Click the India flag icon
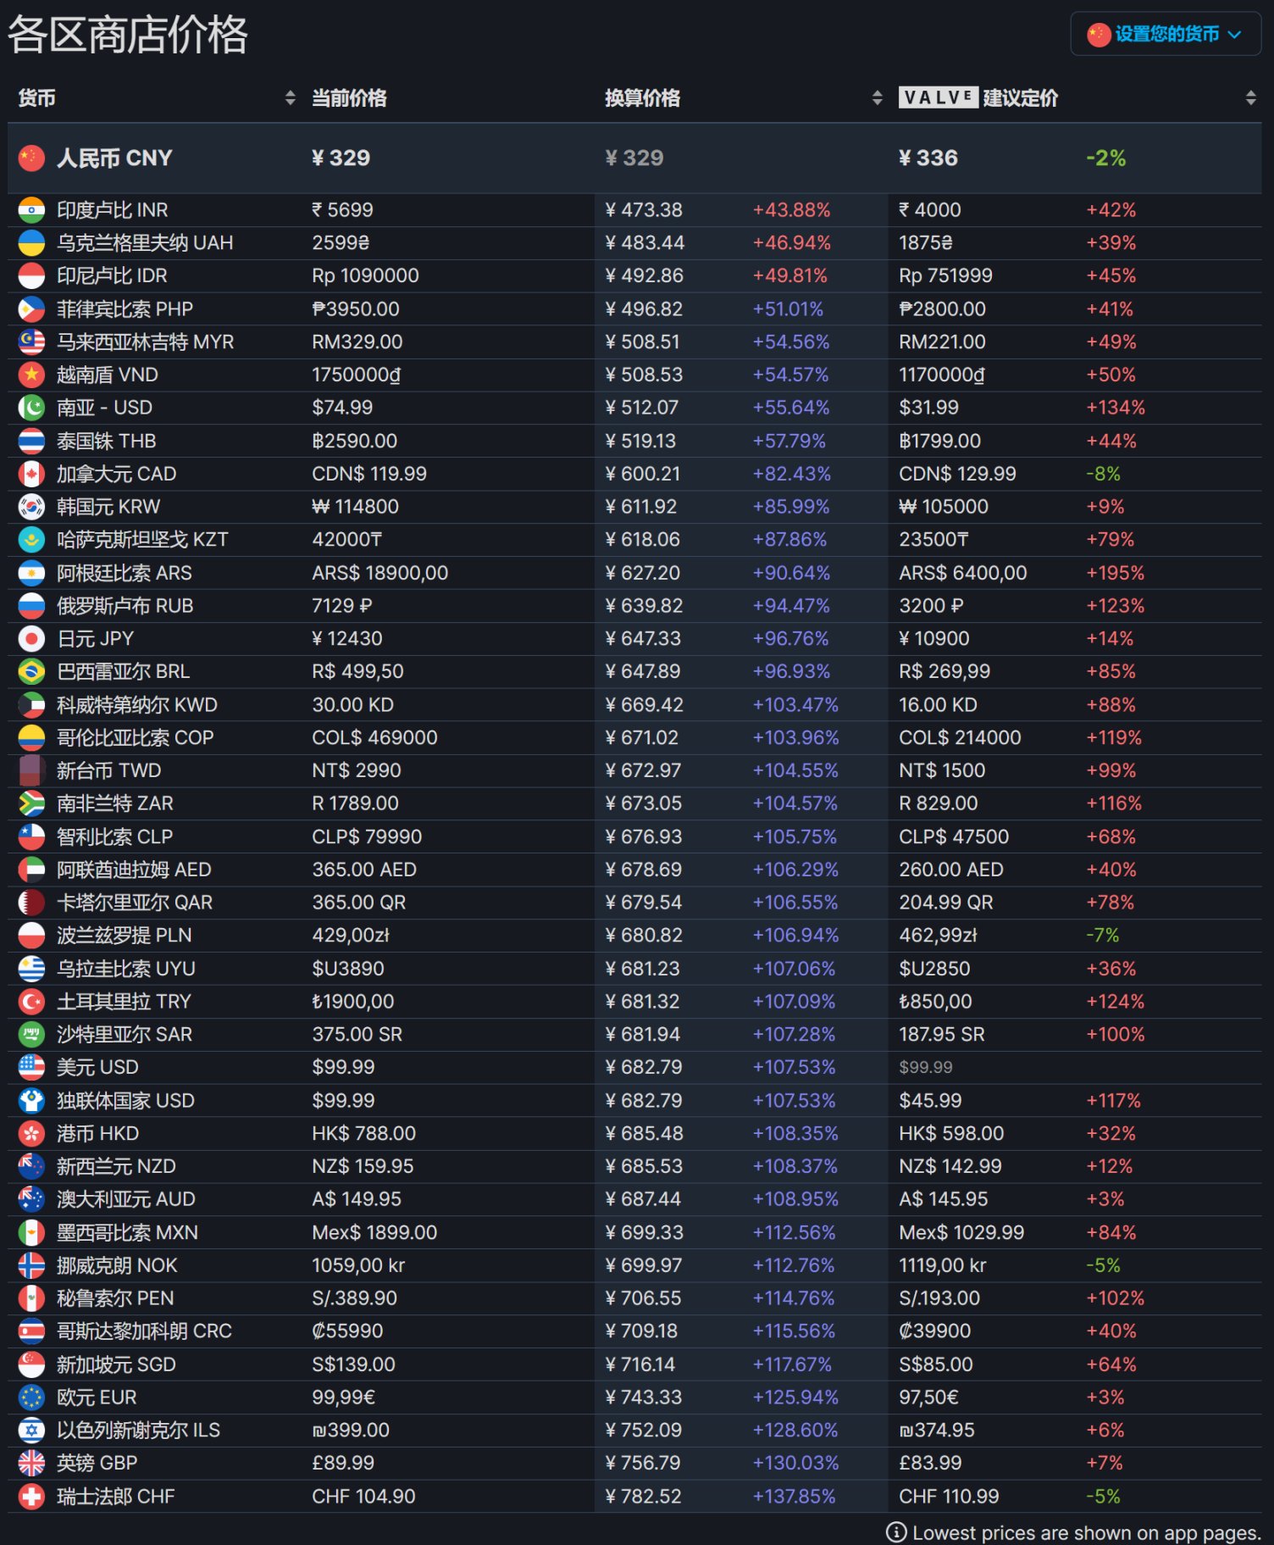1274x1545 pixels. pyautogui.click(x=31, y=210)
